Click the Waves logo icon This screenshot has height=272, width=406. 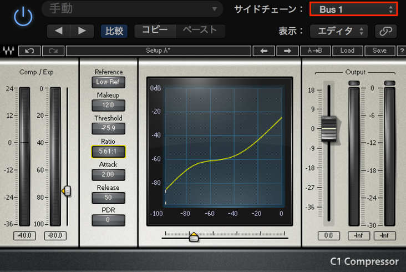pos(8,51)
